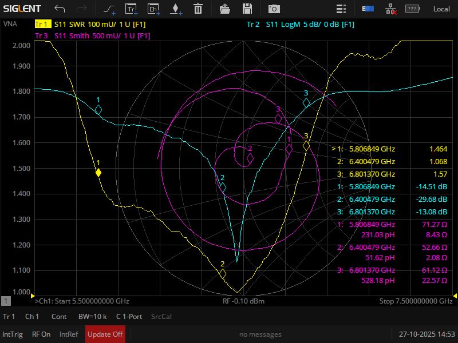Open the BW=10 k bandwidth setting
The height and width of the screenshot is (343, 458).
click(x=92, y=317)
